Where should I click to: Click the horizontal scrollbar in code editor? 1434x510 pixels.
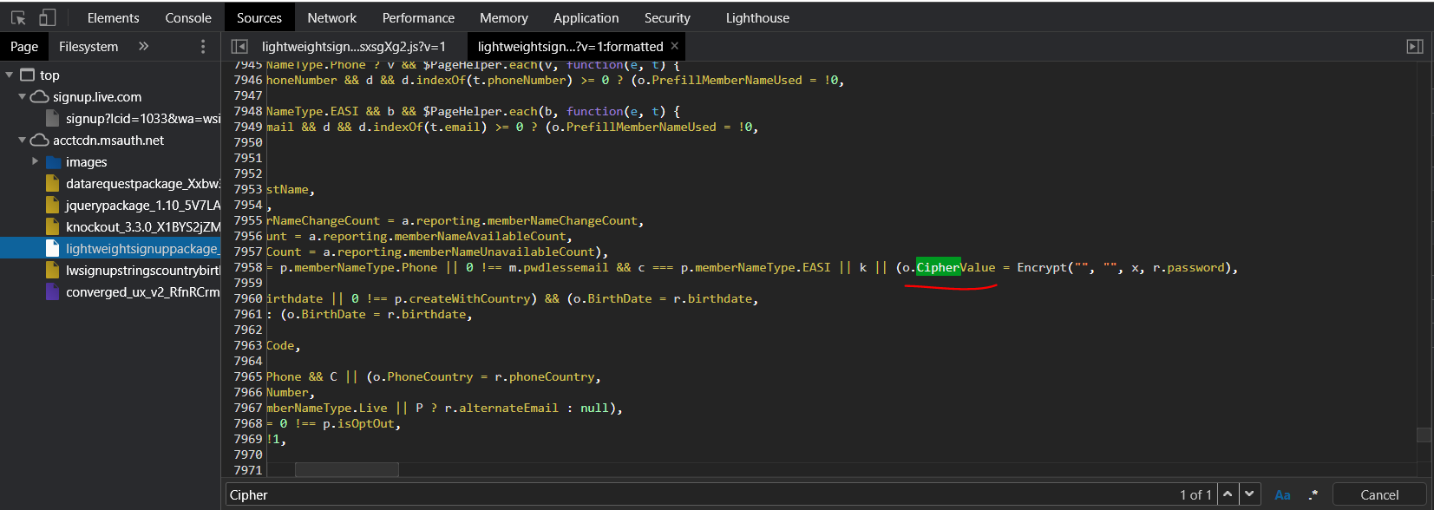point(346,469)
